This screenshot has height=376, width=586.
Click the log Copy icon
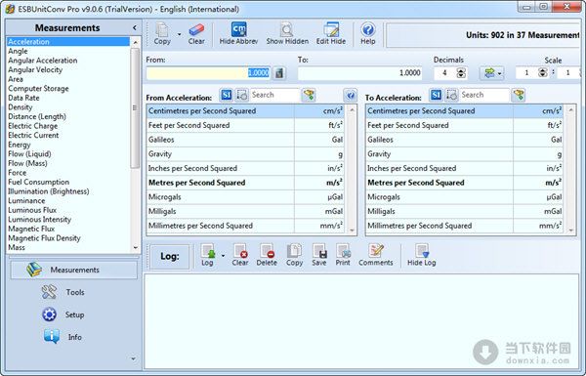295,255
